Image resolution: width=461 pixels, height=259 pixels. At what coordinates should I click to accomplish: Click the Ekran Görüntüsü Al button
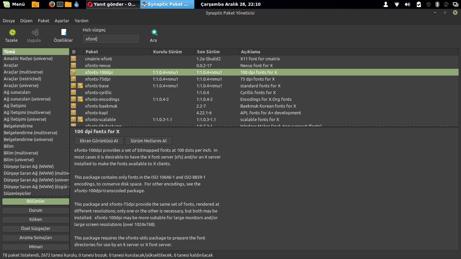(99, 141)
